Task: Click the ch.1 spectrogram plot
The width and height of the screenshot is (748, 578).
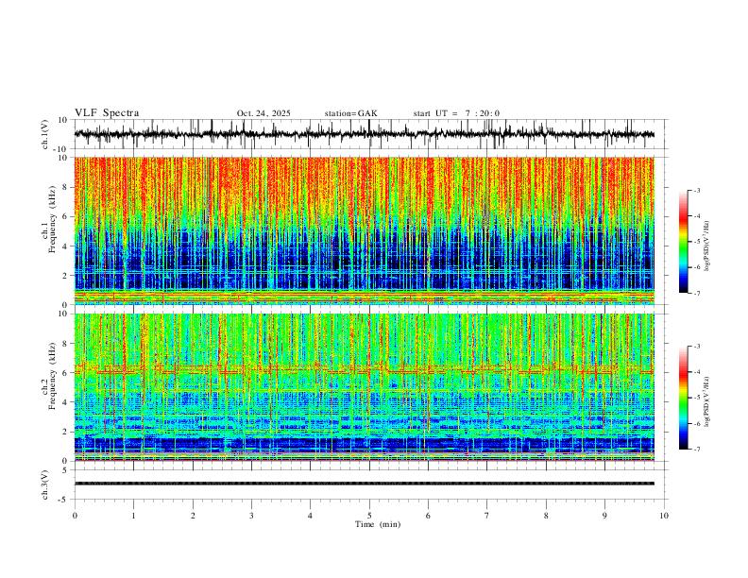Action: [x=364, y=230]
